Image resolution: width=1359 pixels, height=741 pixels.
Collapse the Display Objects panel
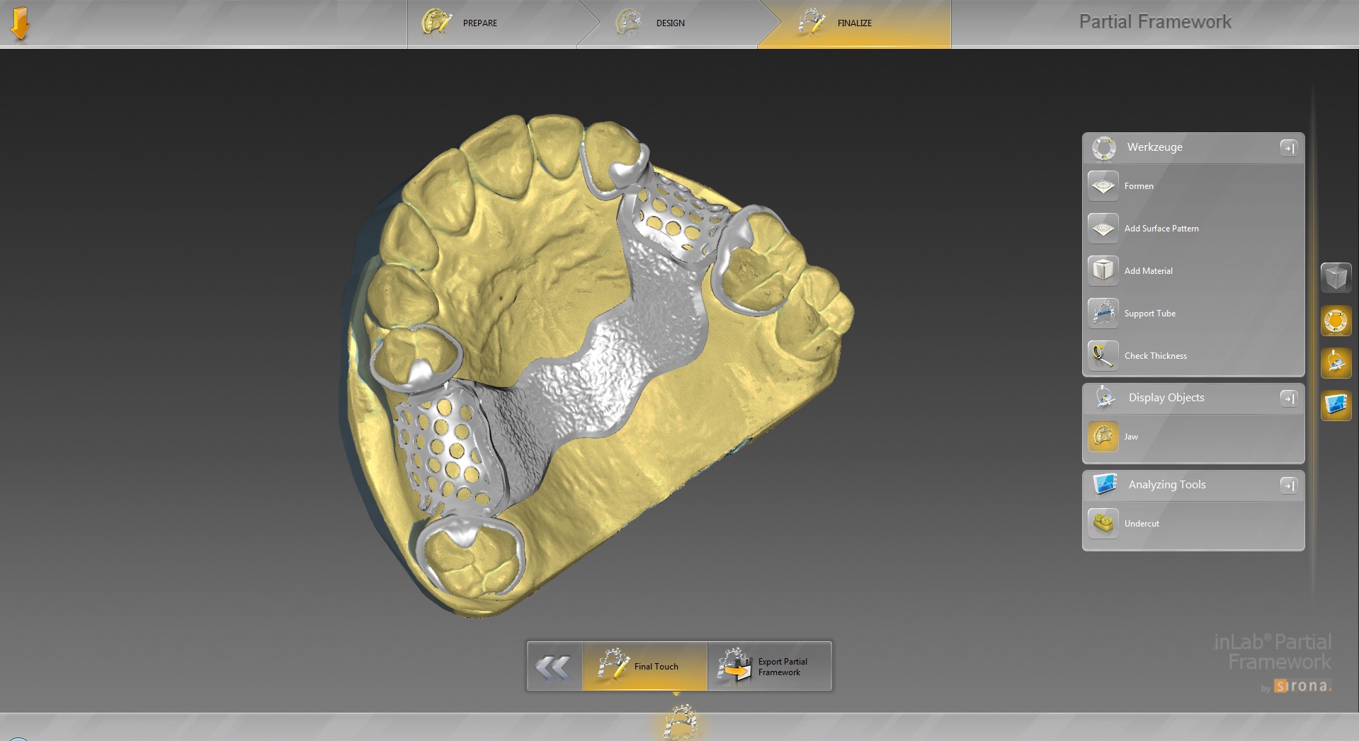tap(1289, 398)
